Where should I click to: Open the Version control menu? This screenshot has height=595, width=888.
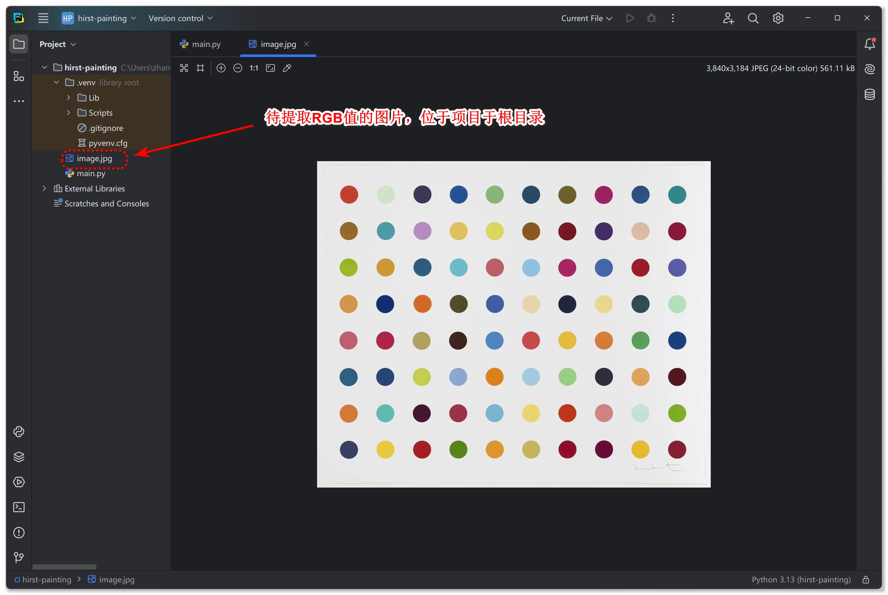click(180, 18)
